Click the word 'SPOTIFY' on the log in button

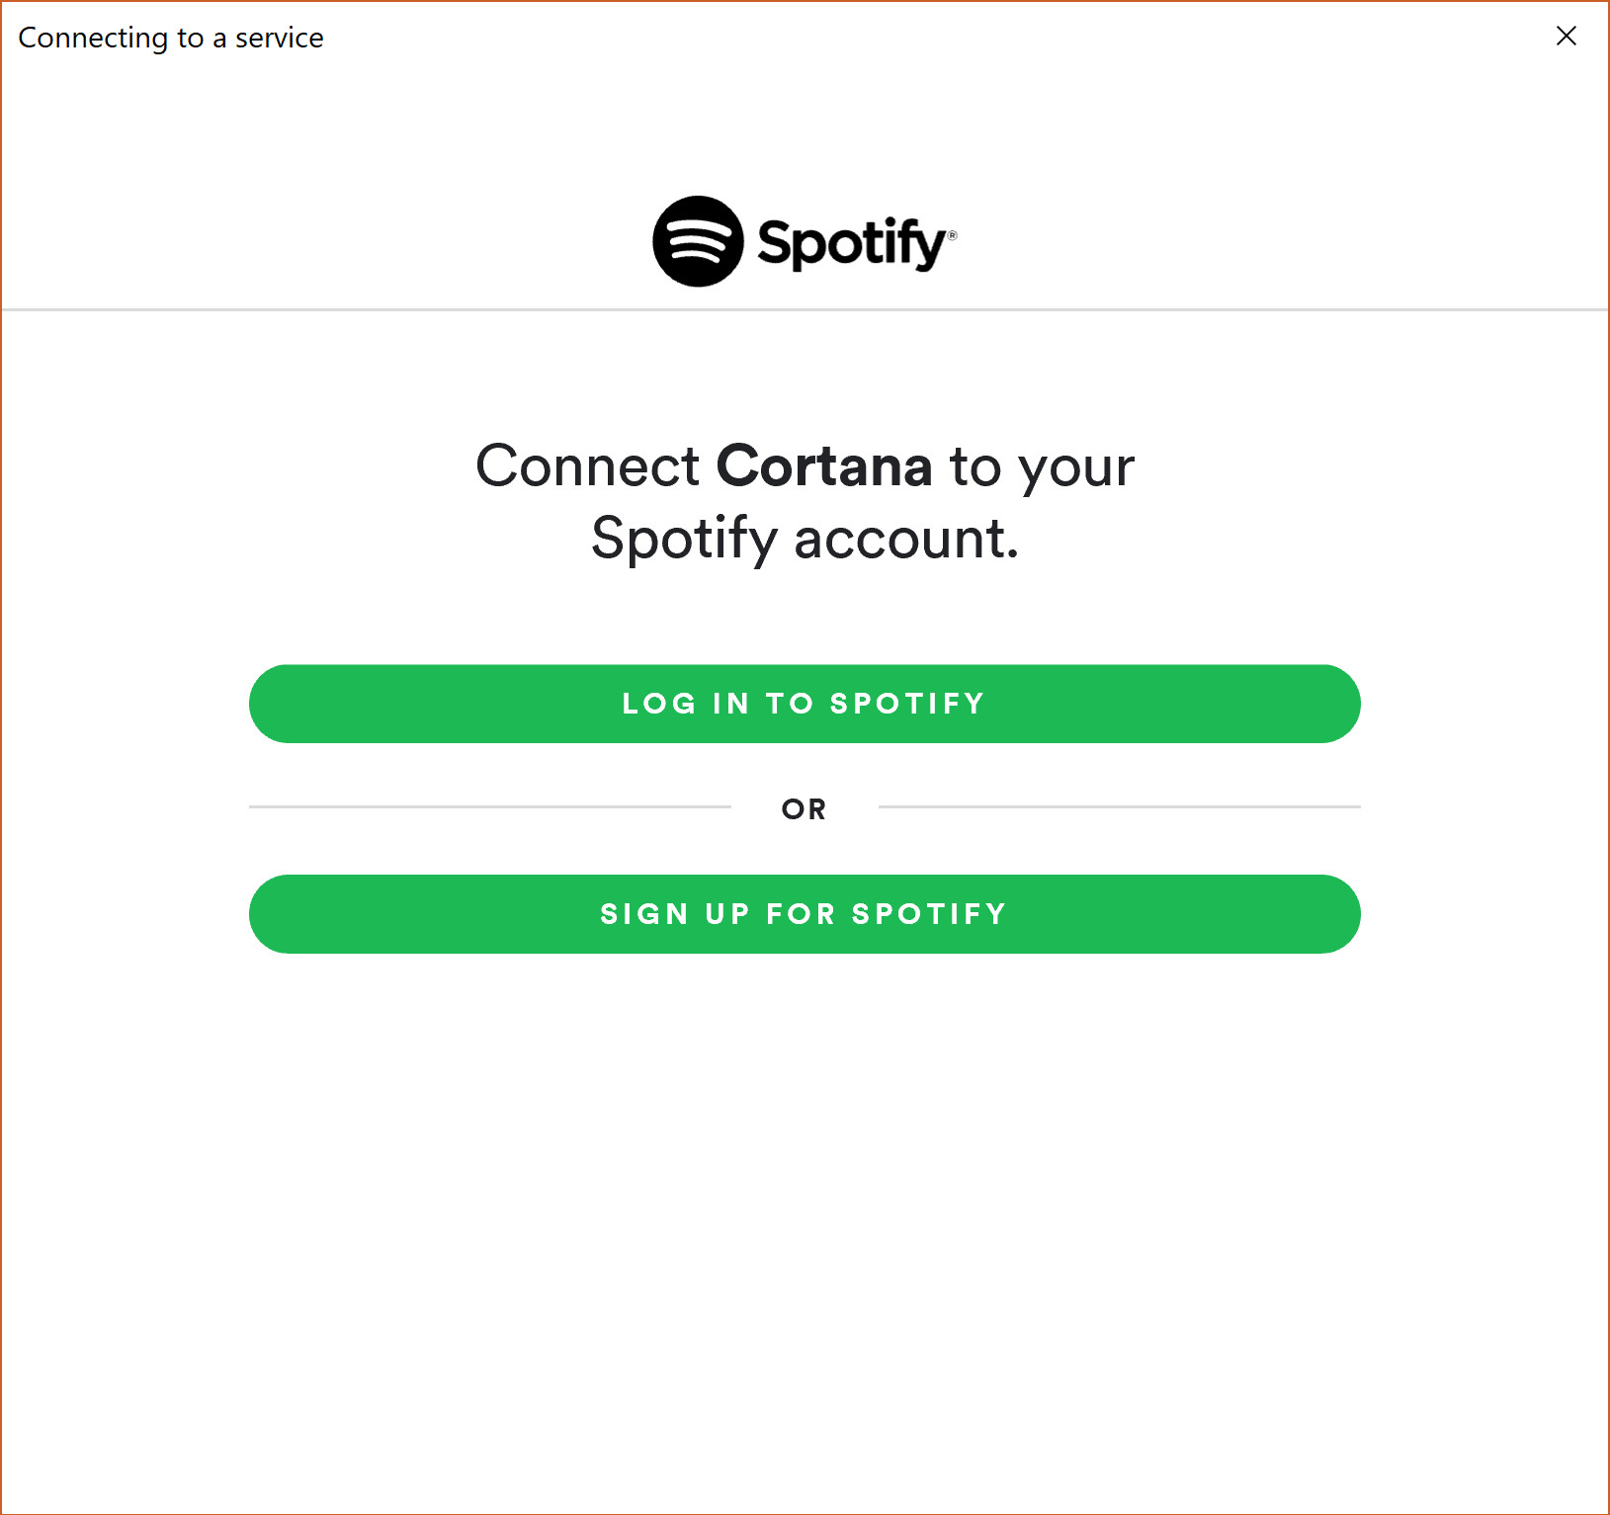(907, 704)
